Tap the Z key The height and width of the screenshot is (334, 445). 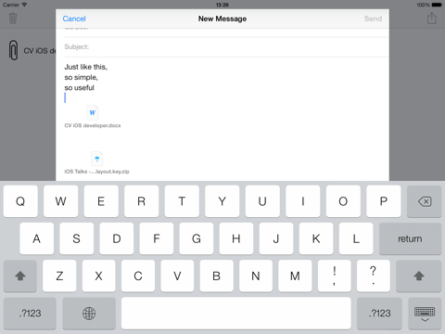[59, 276]
